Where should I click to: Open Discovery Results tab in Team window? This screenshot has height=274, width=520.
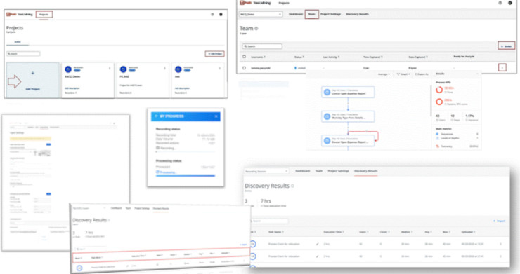[357, 14]
